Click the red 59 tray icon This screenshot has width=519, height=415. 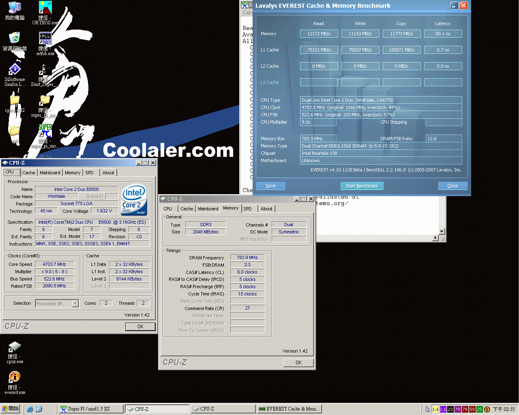click(x=472, y=409)
